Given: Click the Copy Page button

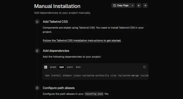Looking at the screenshot, I should tap(121, 5).
